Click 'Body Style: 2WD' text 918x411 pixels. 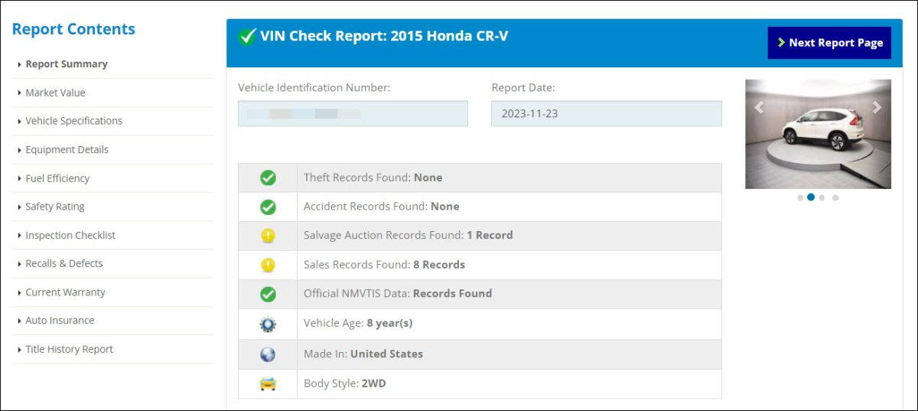click(345, 383)
